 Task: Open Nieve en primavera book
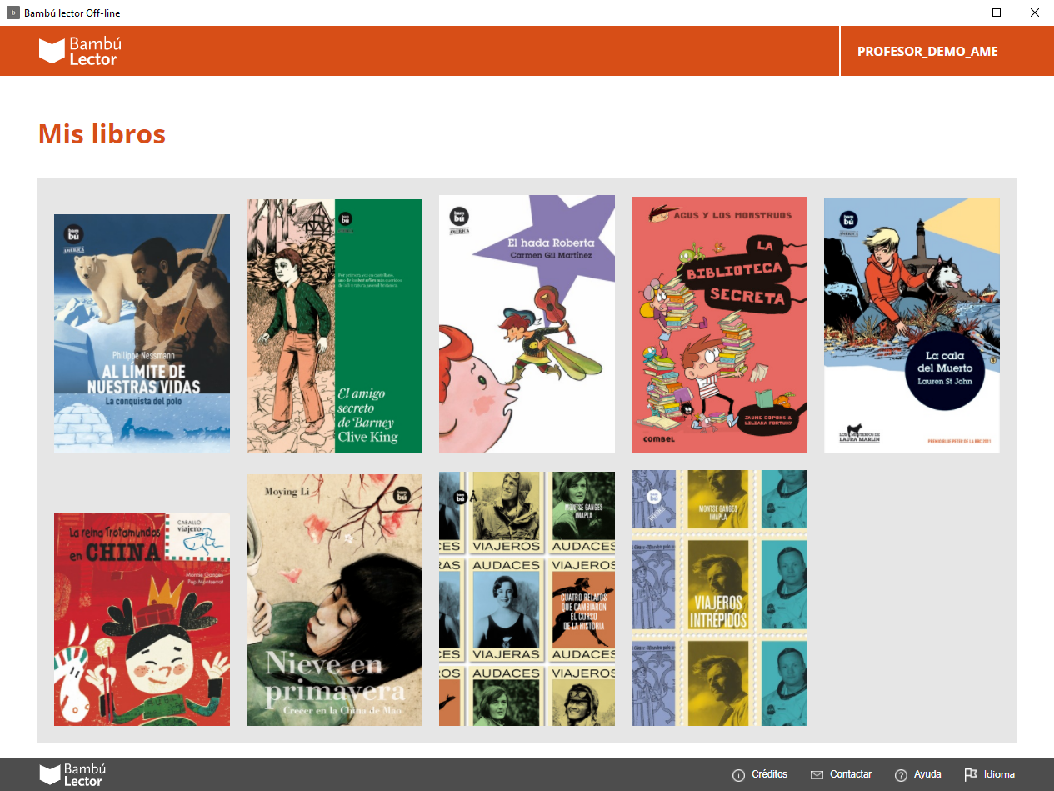[x=334, y=600]
